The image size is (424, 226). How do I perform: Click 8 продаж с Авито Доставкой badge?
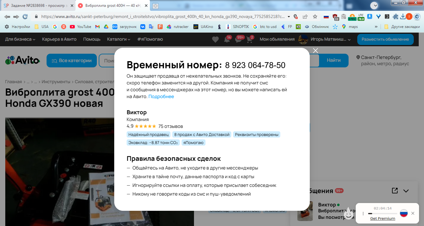(x=202, y=134)
